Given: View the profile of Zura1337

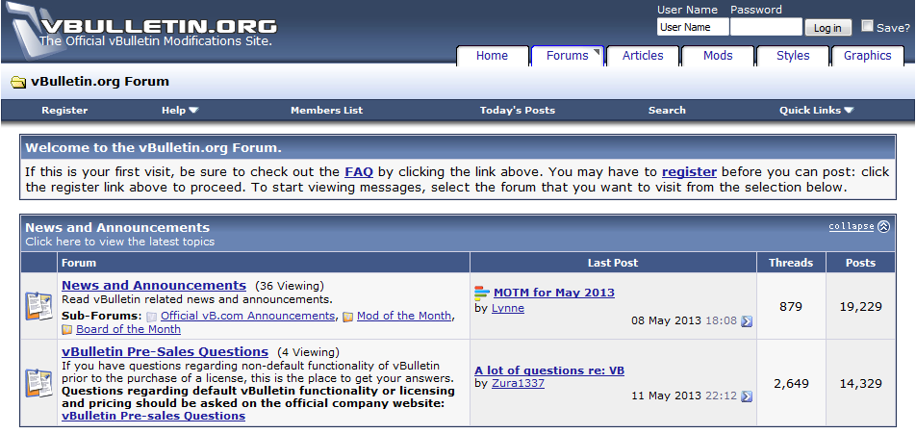Looking at the screenshot, I should [518, 383].
